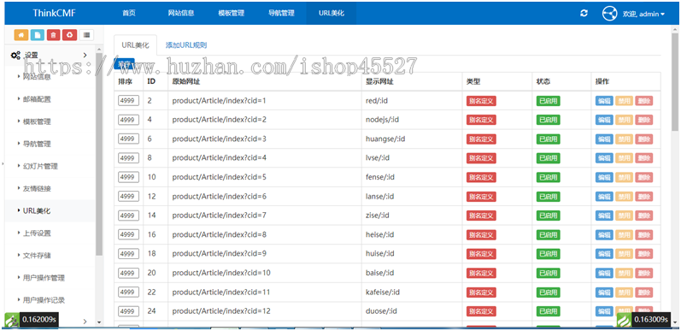The width and height of the screenshot is (681, 331).
Task: Click the orange home shortcut icon
Action: [21, 35]
